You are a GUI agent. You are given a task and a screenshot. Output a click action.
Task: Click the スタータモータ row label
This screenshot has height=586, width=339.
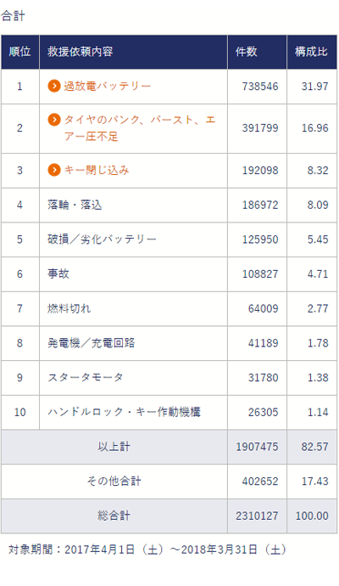tap(86, 377)
